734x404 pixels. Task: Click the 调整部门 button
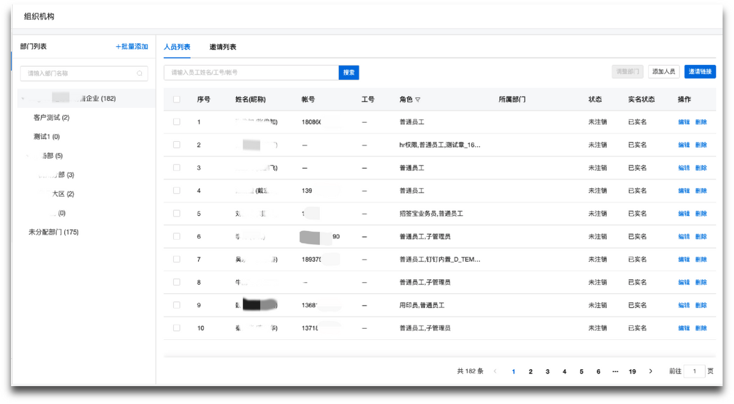[x=628, y=72]
